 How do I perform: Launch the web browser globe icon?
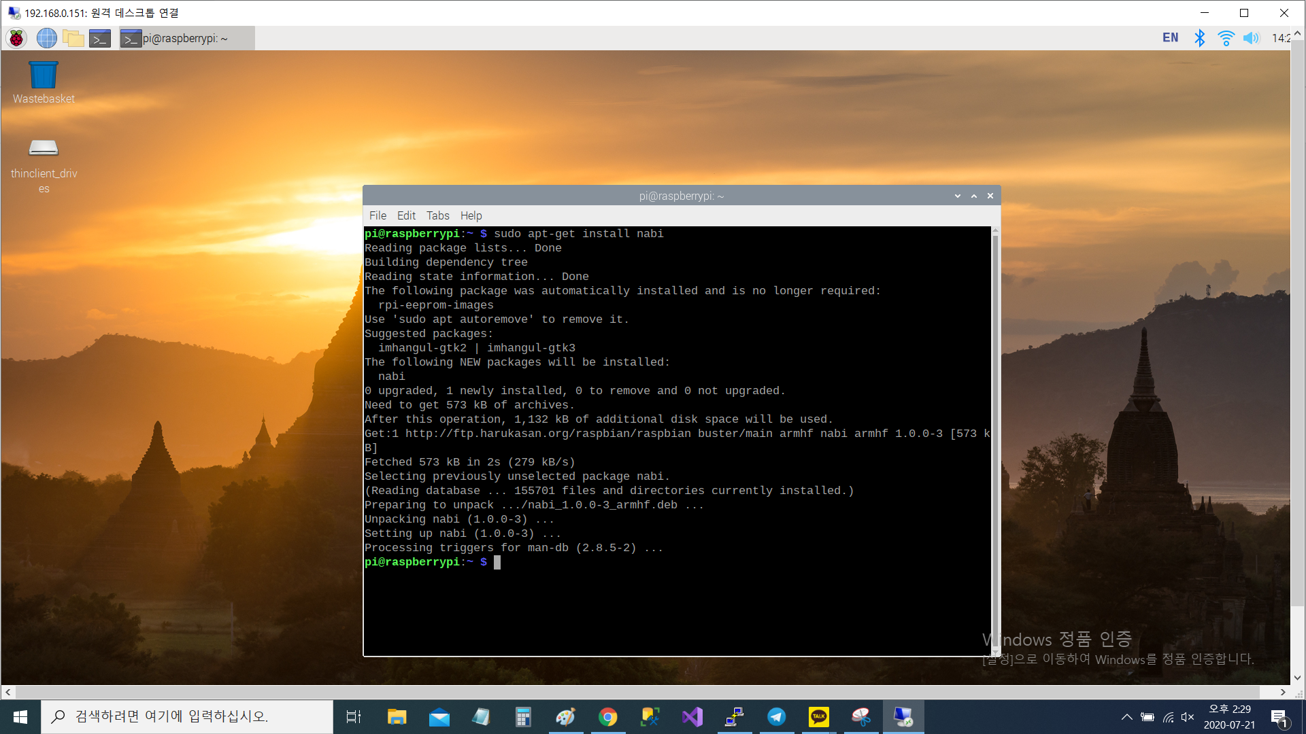pyautogui.click(x=46, y=38)
